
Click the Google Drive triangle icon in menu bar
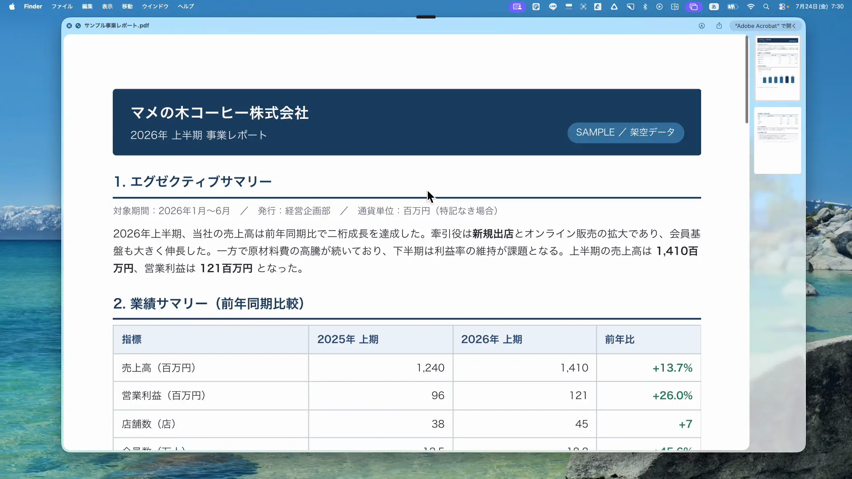pyautogui.click(x=614, y=7)
